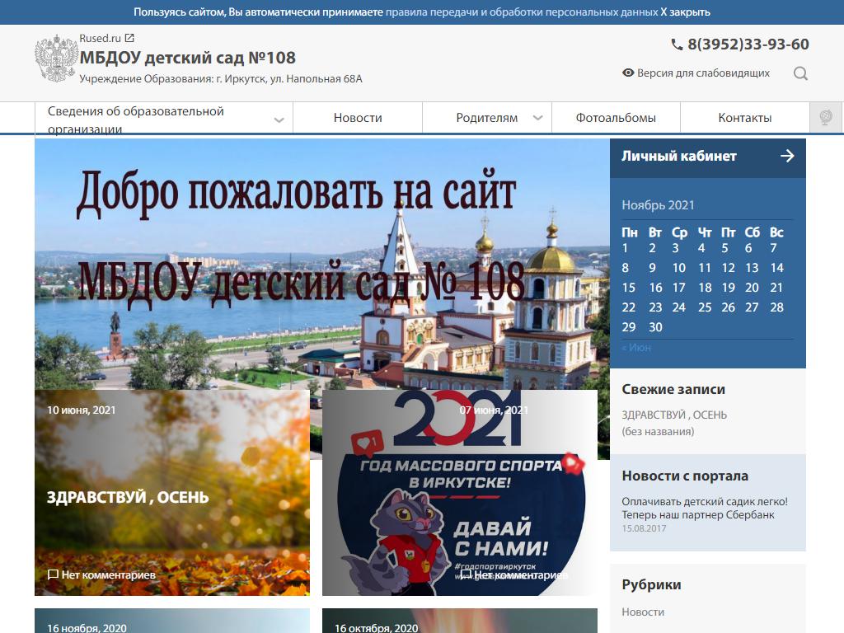This screenshot has height=633, width=844.
Task: Open Сбербанк payment news from portal
Action: coord(704,508)
